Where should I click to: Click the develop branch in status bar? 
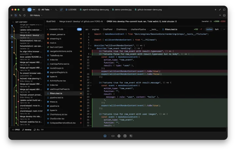click(x=27, y=130)
